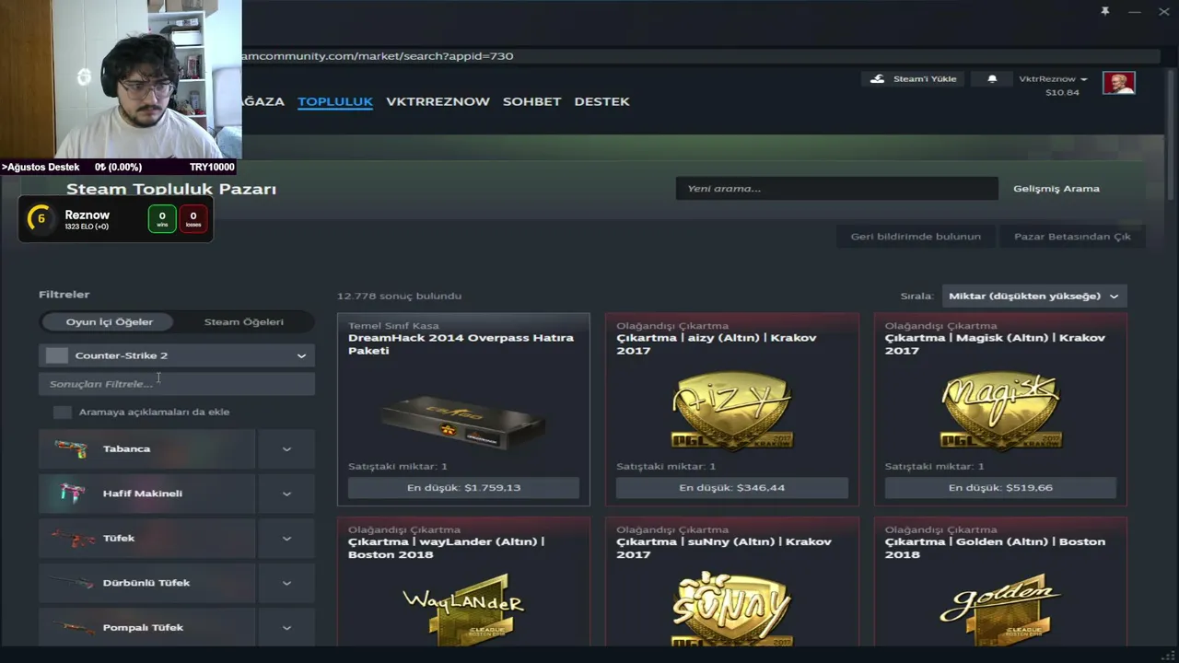Open 'Çıkartma | aizy (Altın) | Krakov 2017' title
This screenshot has height=663, width=1179.
pos(717,344)
